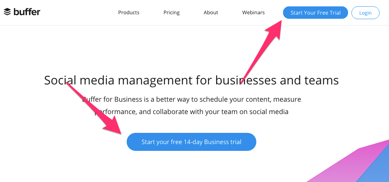Go to the Pricing page
Viewport: 389px width, 182px height.
(171, 12)
